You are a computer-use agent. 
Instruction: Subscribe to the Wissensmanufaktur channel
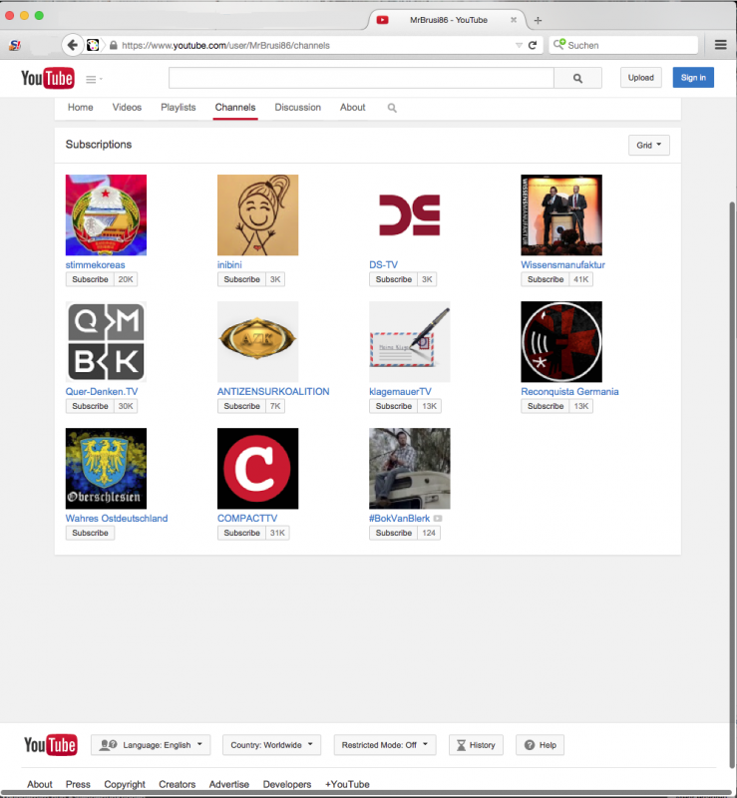(x=546, y=279)
